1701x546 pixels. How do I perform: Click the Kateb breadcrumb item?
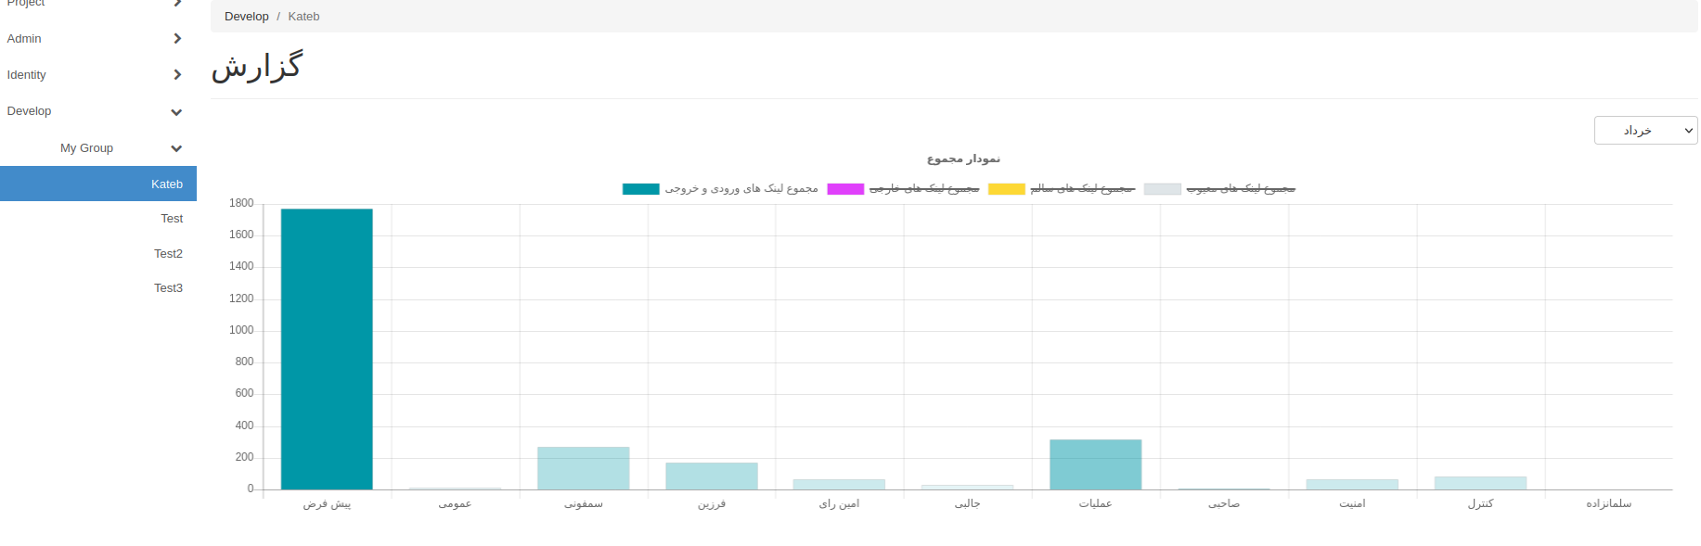coord(303,17)
